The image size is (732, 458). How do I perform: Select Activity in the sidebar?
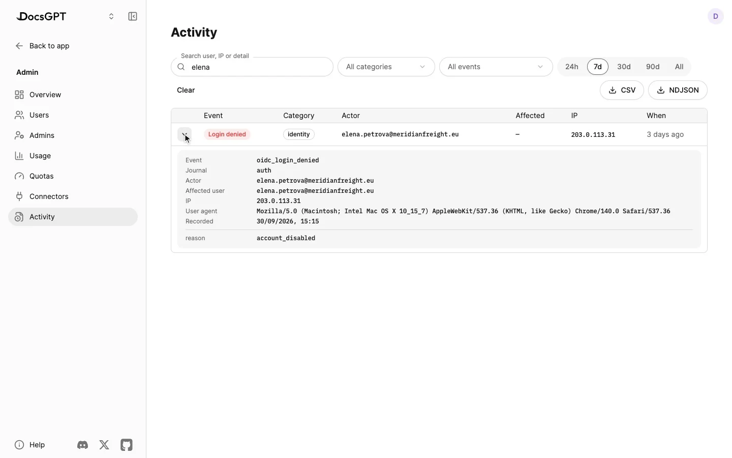click(x=73, y=217)
